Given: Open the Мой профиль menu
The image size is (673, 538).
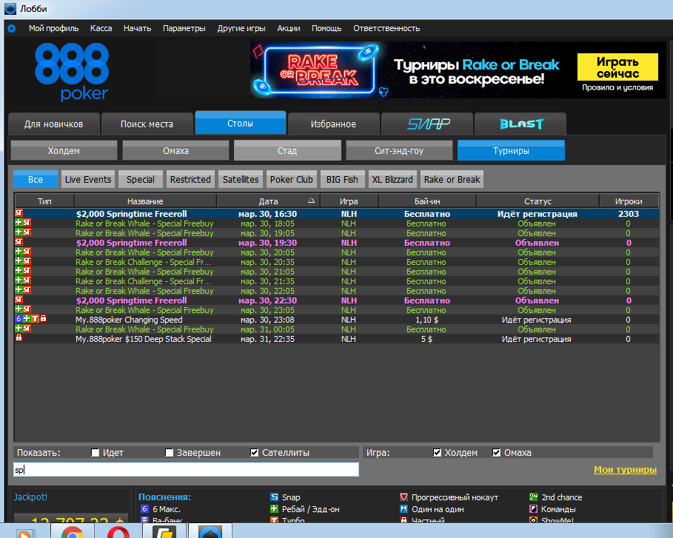Looking at the screenshot, I should tap(53, 28).
